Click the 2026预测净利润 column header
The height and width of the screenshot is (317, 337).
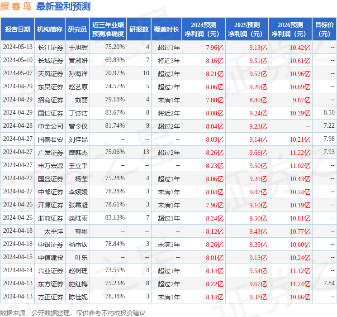[x=290, y=29]
